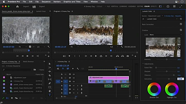Switch to the Media Browser tab
Viewport: 186px width, 104px height.
point(28,62)
